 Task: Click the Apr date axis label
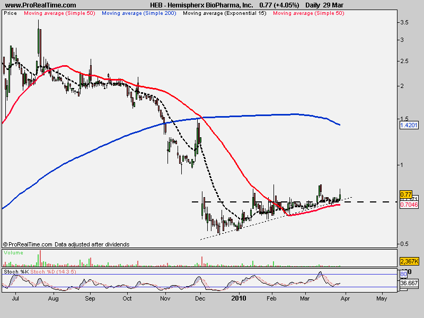(x=346, y=298)
